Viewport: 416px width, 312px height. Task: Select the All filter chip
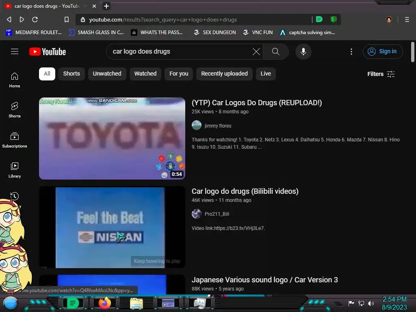coord(47,74)
